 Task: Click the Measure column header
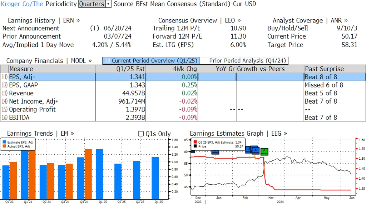click(52, 69)
